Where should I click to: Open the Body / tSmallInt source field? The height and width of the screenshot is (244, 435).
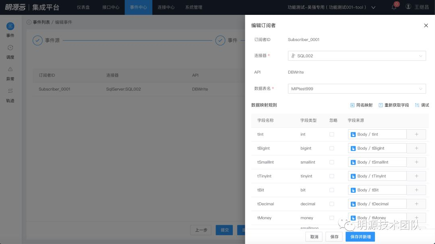point(377,162)
